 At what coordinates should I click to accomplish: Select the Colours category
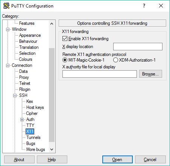click(26, 59)
